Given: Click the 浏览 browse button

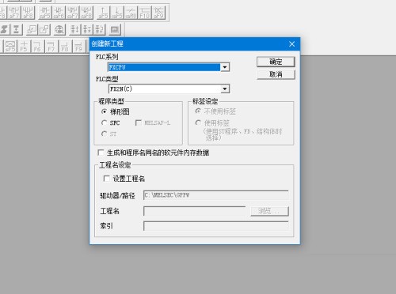Looking at the screenshot, I should (269, 211).
